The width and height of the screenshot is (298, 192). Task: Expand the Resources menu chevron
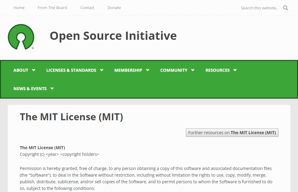[235, 70]
